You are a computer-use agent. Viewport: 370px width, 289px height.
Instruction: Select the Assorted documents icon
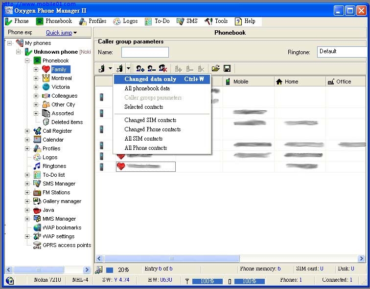tap(46, 113)
